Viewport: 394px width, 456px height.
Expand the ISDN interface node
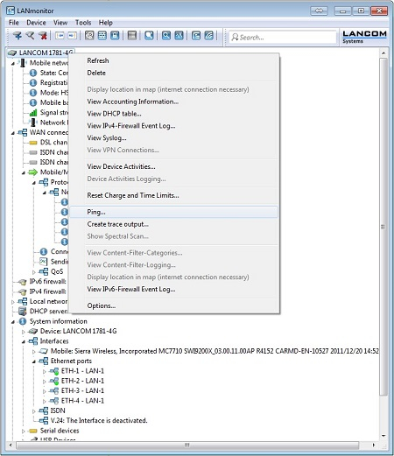pyautogui.click(x=34, y=411)
